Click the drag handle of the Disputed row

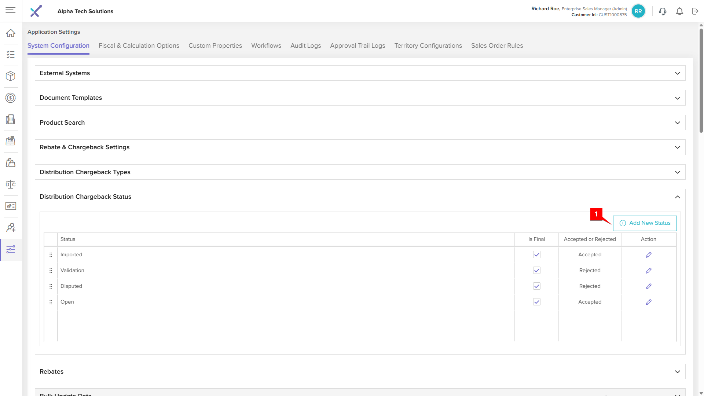point(51,286)
